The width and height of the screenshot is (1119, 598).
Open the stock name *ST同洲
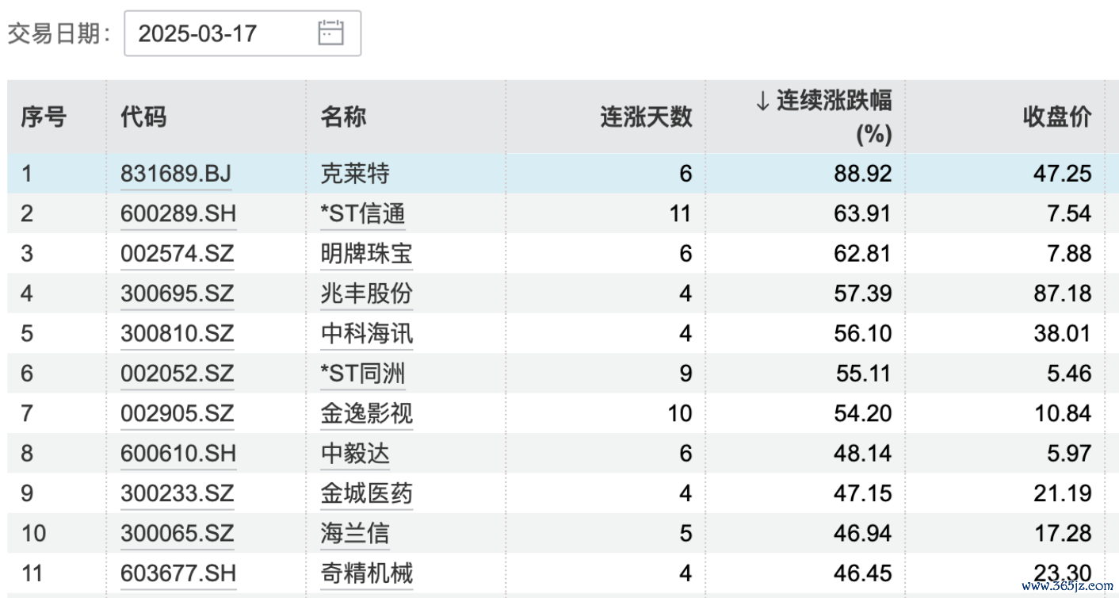362,374
